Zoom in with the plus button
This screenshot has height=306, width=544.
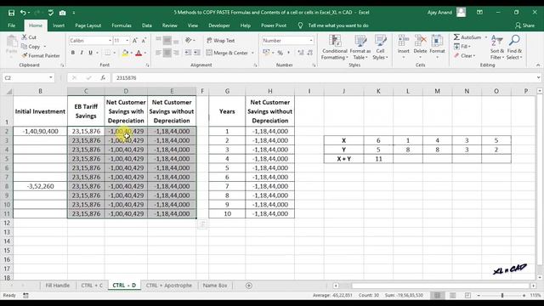(524, 295)
